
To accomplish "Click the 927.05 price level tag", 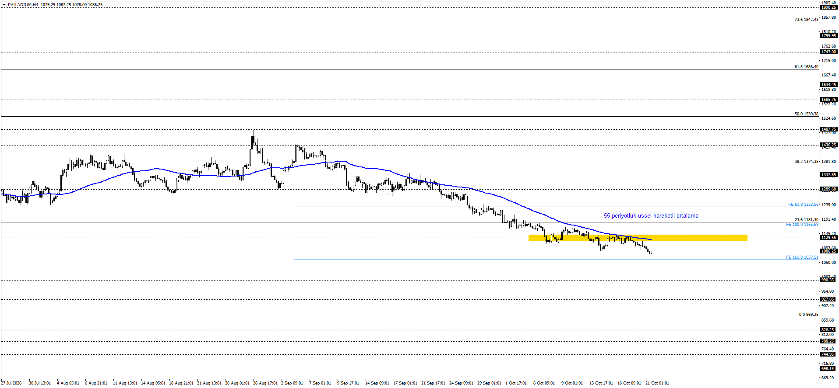I will click(x=828, y=299).
